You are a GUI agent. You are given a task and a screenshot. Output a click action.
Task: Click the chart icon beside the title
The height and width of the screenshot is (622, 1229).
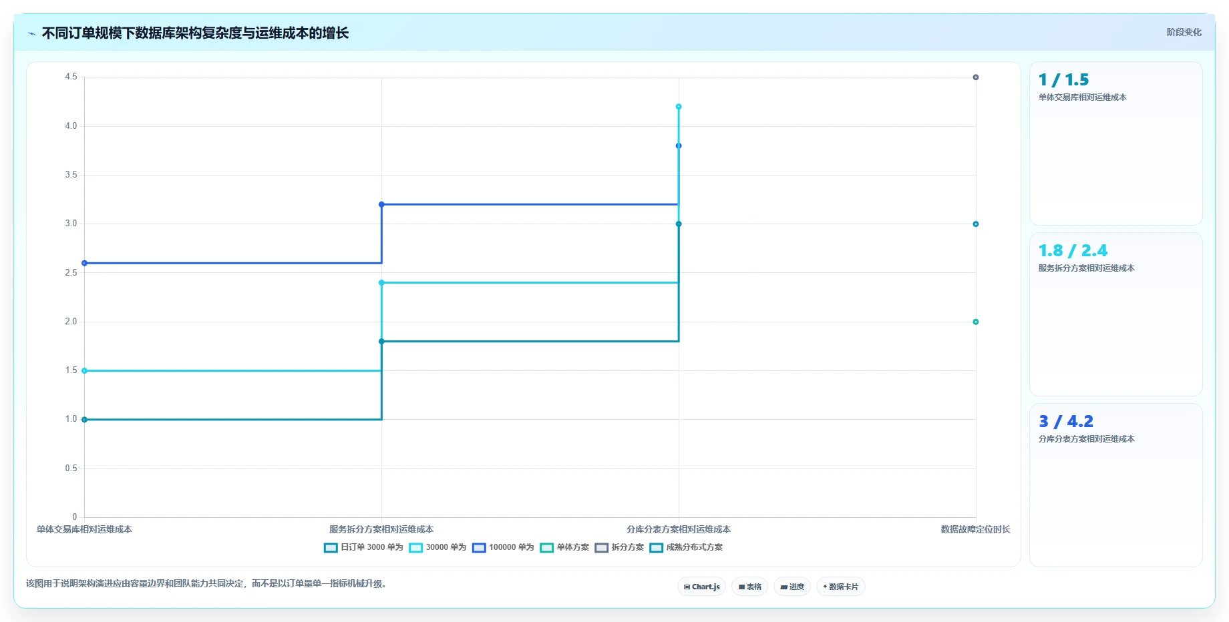point(31,33)
